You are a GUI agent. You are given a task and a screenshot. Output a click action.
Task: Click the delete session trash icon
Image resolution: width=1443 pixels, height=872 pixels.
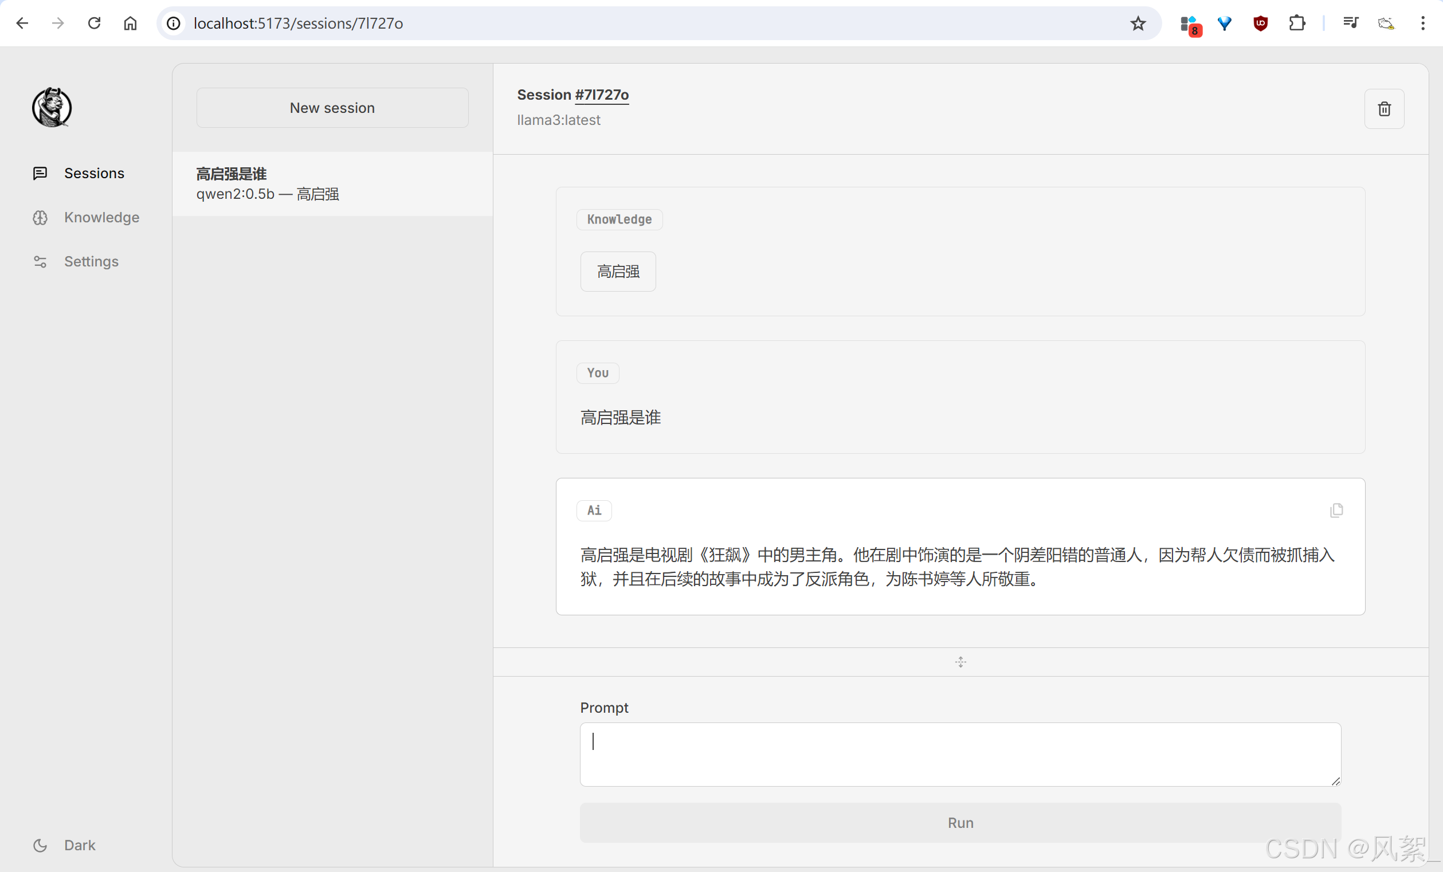coord(1384,108)
